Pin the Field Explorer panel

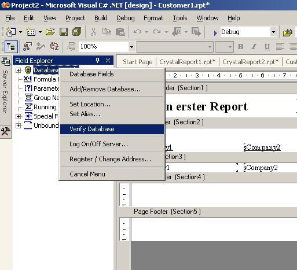pos(97,61)
